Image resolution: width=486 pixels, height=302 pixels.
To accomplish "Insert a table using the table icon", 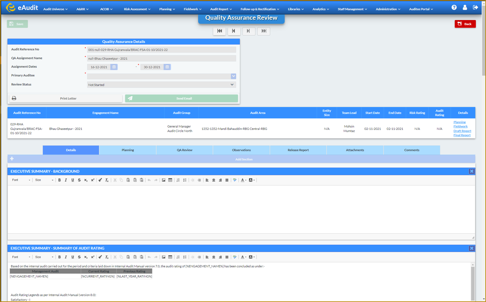I will coord(170,180).
